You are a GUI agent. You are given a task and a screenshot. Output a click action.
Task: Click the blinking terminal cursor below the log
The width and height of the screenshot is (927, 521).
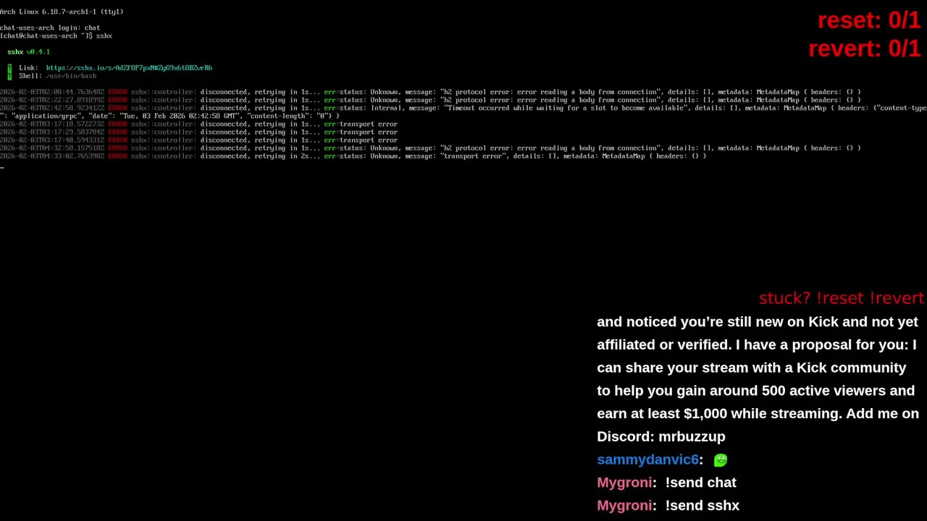click(2, 167)
